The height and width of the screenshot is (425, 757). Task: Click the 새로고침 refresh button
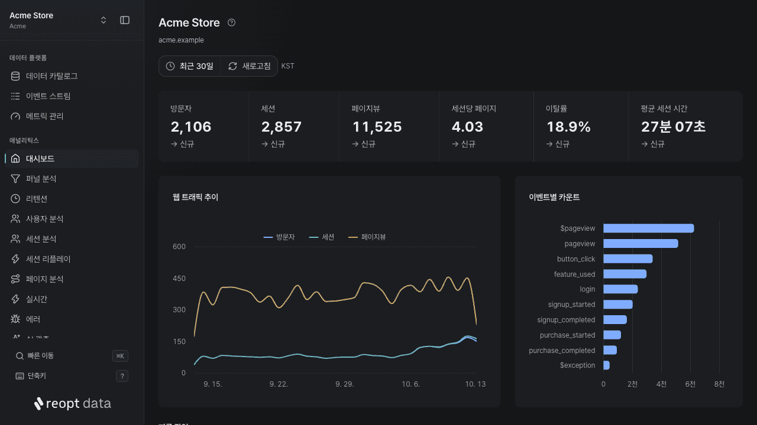tap(249, 66)
